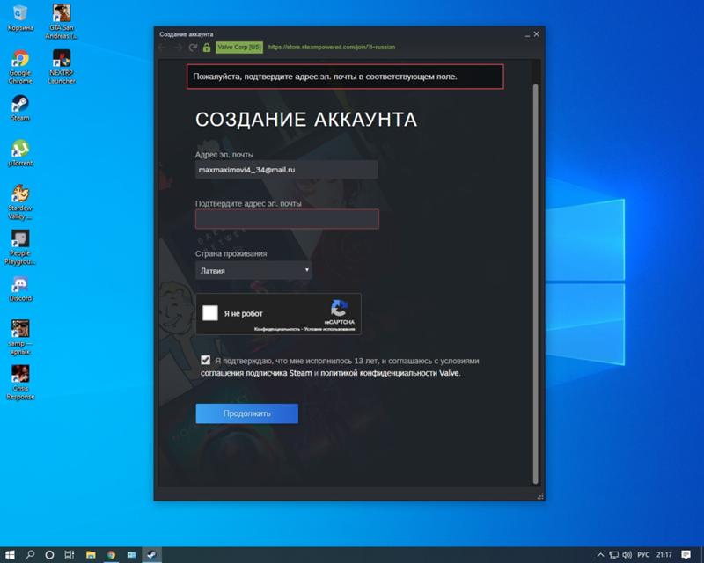Click the Steam window vertical scrollbar

tap(535, 283)
